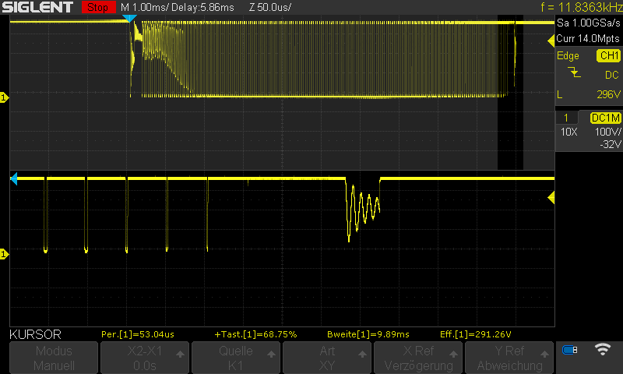The height and width of the screenshot is (374, 623).
Task: Click the Z 50.0us zoom timebase readout
Action: [270, 7]
